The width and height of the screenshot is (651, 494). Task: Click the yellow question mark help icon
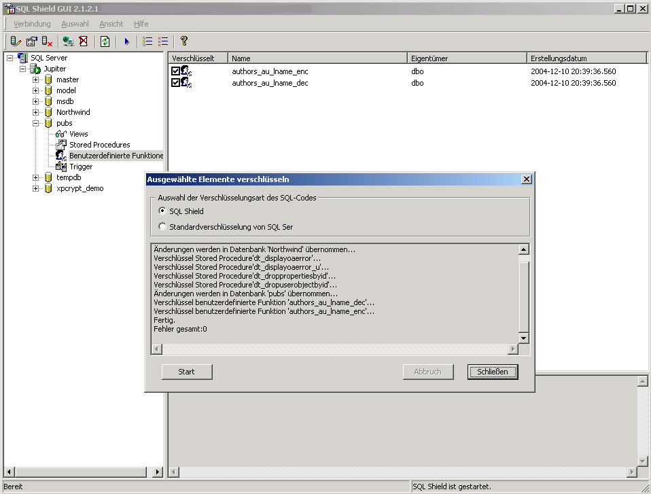pos(183,41)
